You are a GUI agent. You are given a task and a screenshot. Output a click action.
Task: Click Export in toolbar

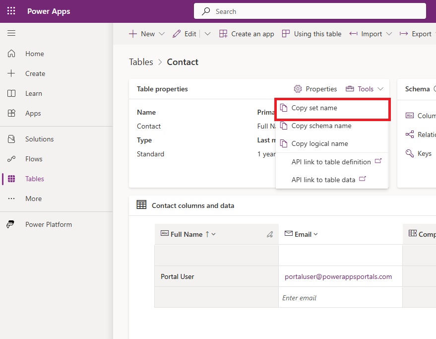pyautogui.click(x=416, y=34)
